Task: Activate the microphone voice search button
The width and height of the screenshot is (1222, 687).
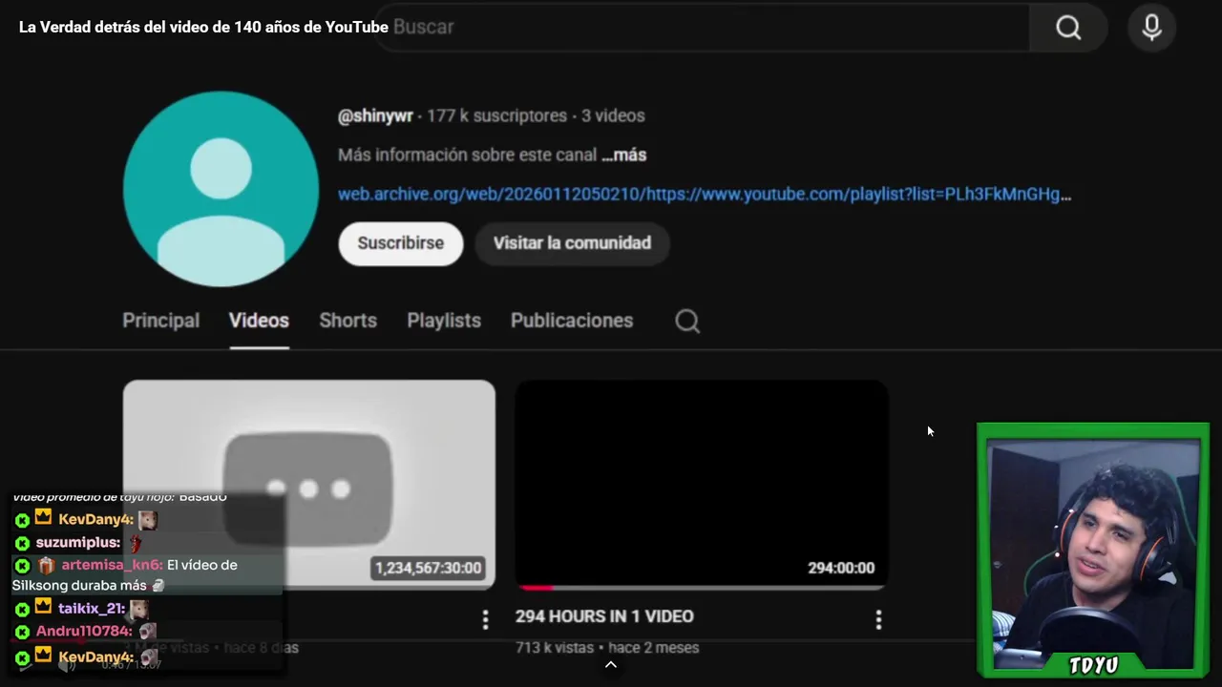Action: point(1151,28)
